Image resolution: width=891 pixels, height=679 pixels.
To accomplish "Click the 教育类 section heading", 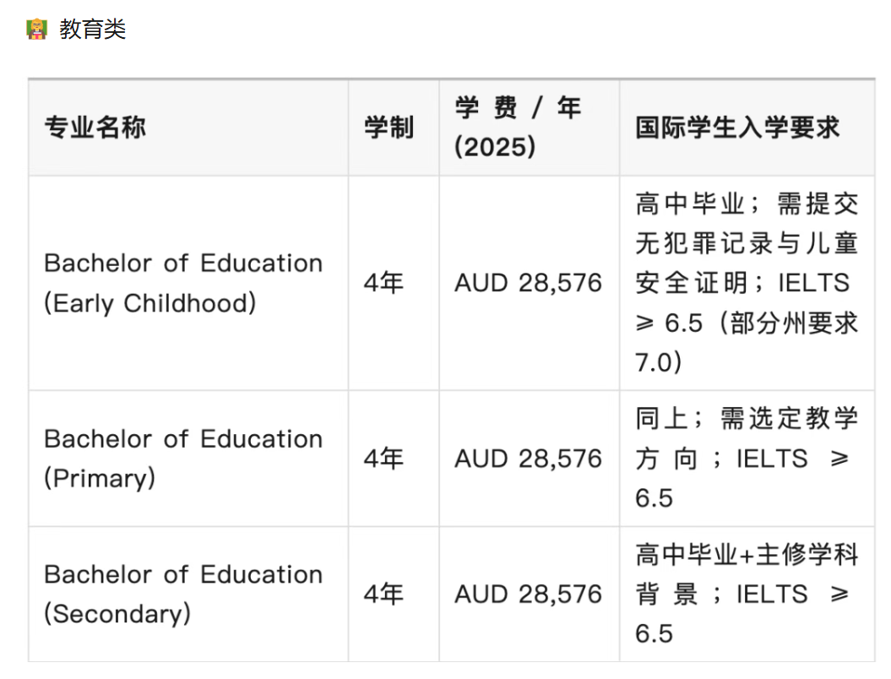I will click(93, 30).
